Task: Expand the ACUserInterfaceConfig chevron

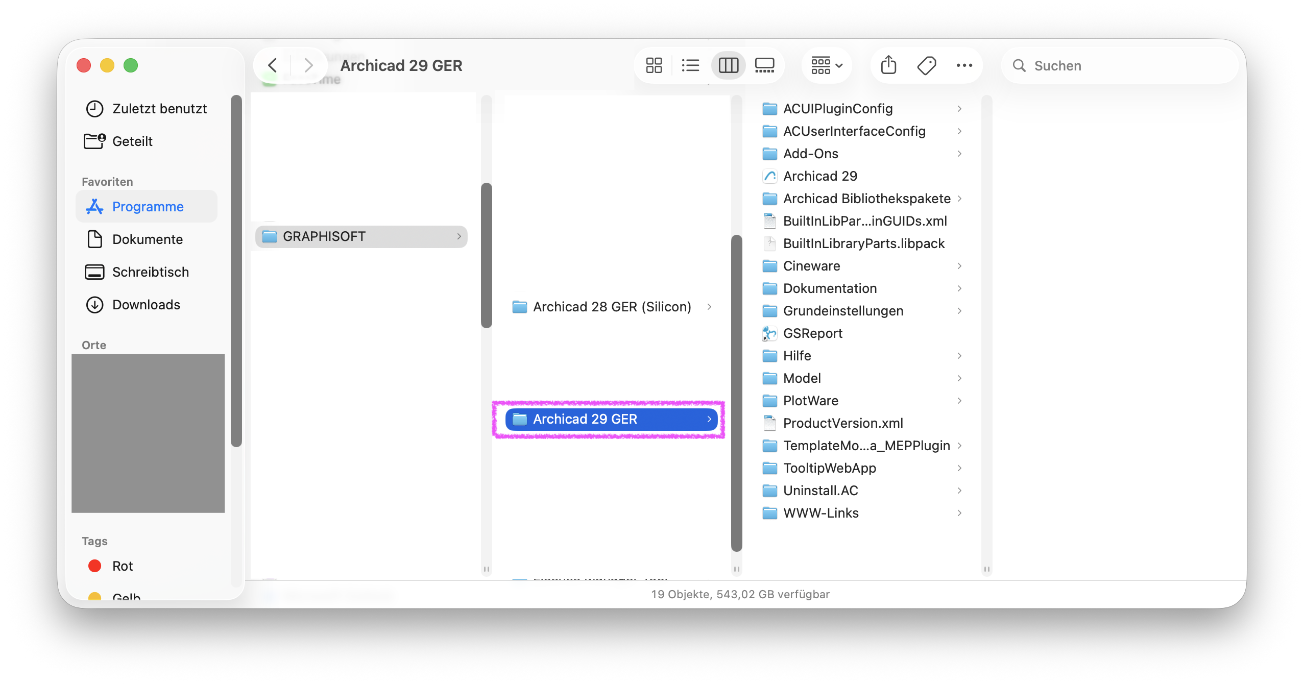Action: [959, 131]
